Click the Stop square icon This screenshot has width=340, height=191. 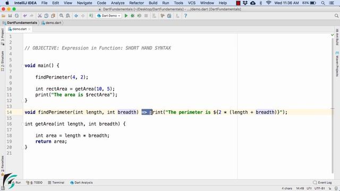146,16
